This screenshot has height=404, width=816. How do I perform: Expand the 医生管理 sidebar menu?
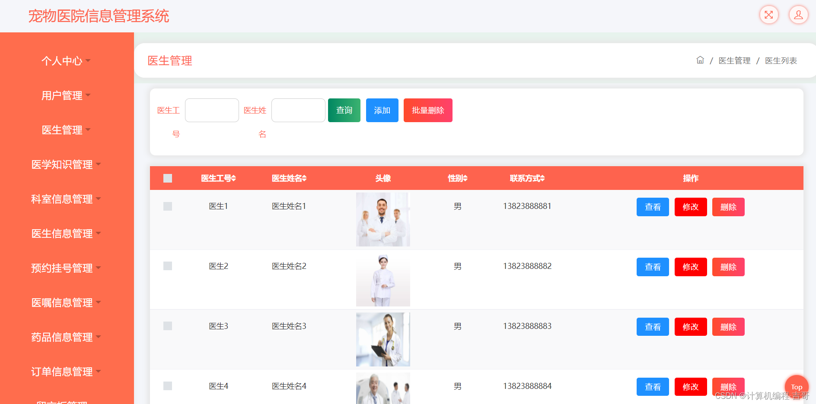pyautogui.click(x=66, y=130)
